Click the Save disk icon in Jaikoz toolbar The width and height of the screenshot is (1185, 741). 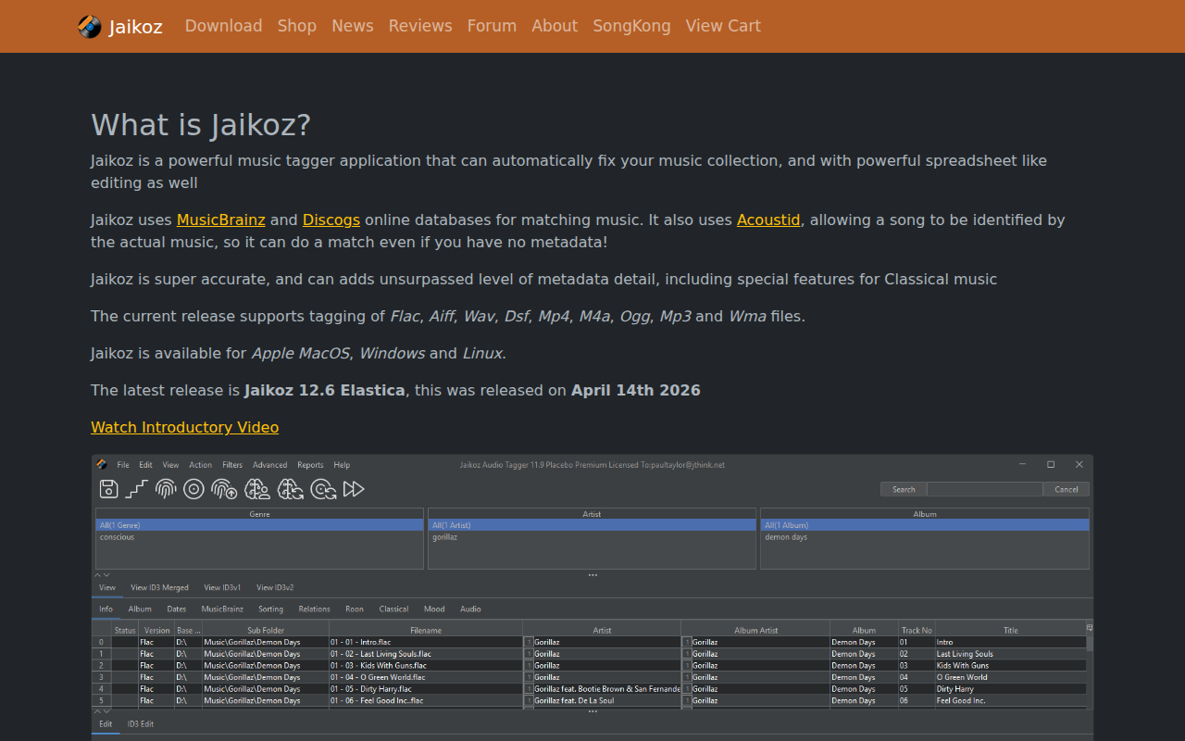[108, 489]
